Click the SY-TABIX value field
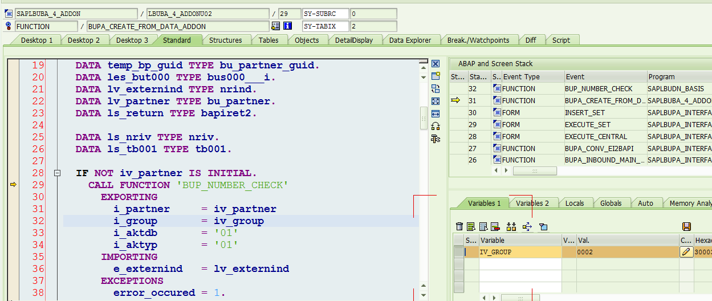Viewport: 712px width, 301px height. tap(373, 26)
